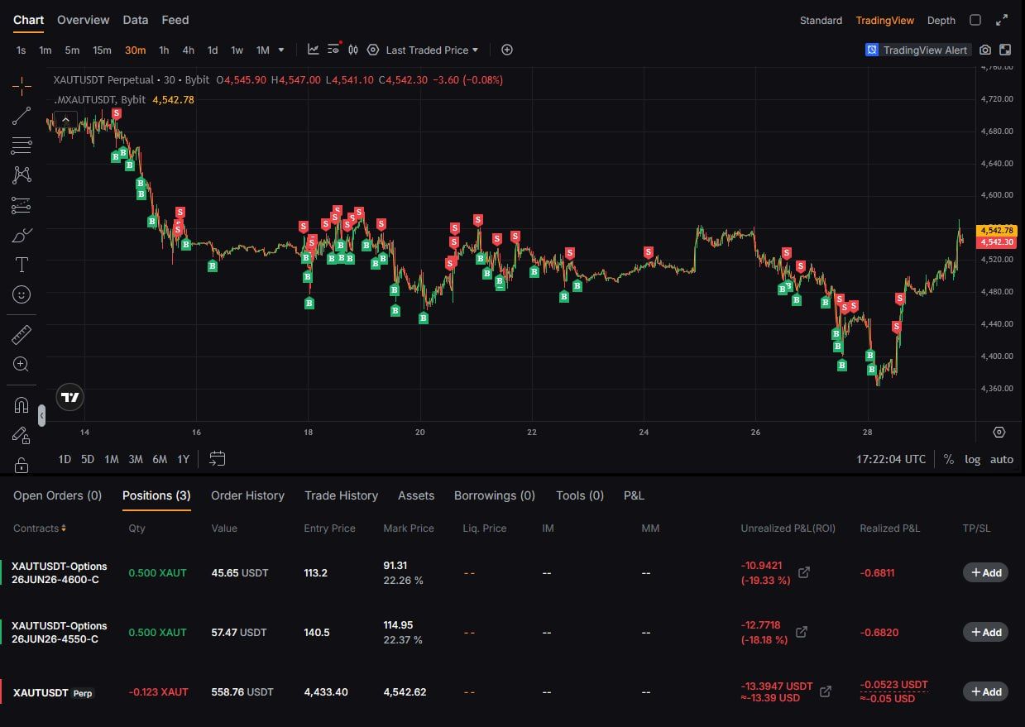Open the forecasting and measurement tools
The height and width of the screenshot is (727, 1025).
[22, 205]
